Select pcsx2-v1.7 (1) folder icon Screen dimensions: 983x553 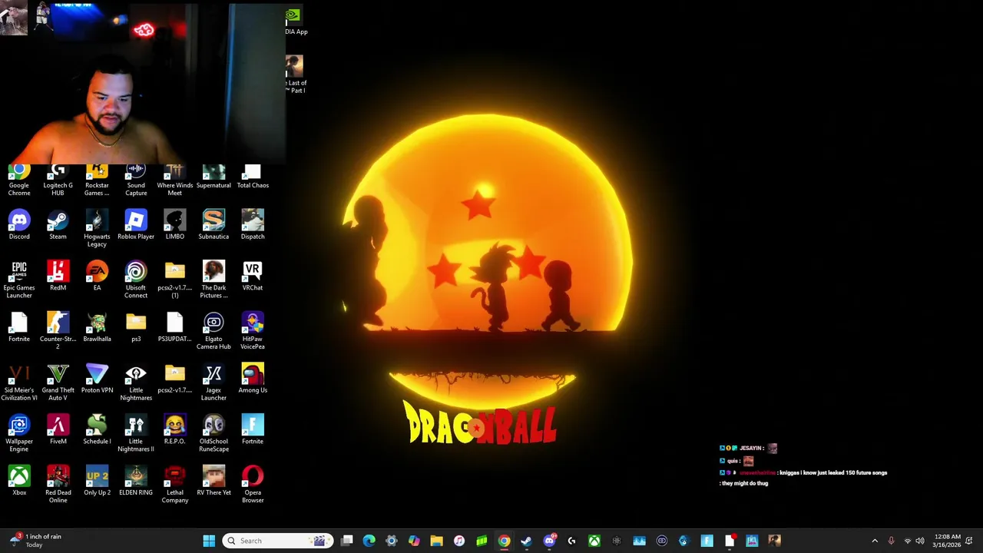tap(175, 280)
